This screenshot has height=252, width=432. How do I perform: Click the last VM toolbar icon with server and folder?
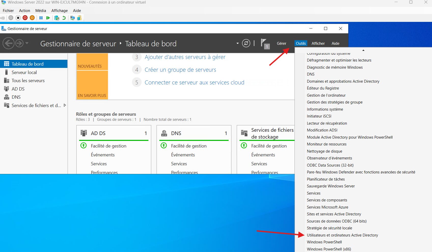[x=79, y=18]
